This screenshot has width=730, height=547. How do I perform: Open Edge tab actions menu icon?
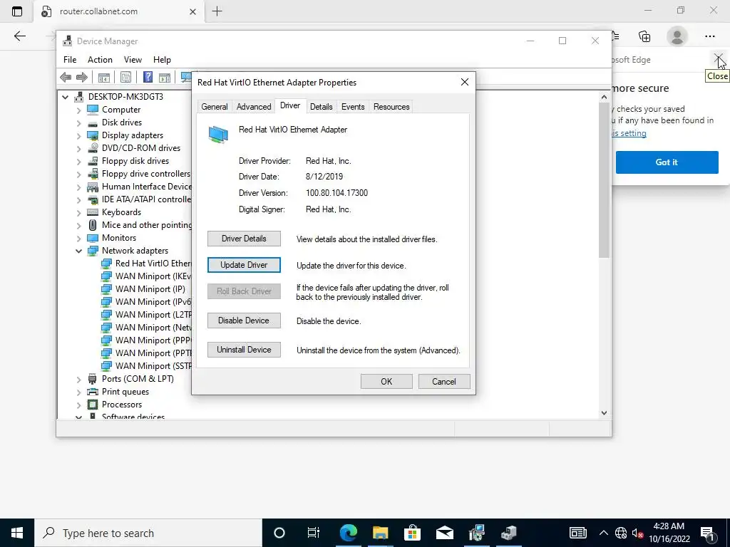[17, 11]
